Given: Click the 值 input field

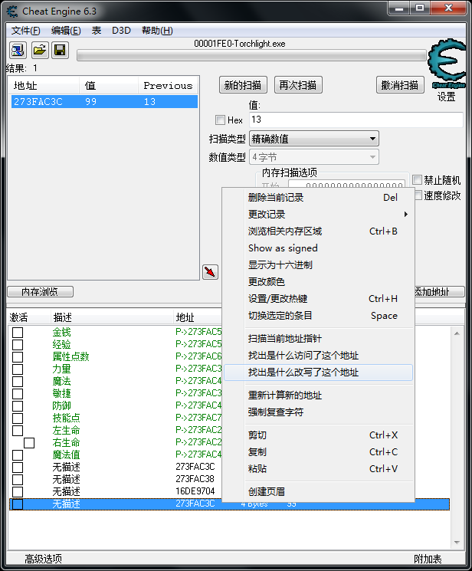Looking at the screenshot, I should tap(356, 120).
